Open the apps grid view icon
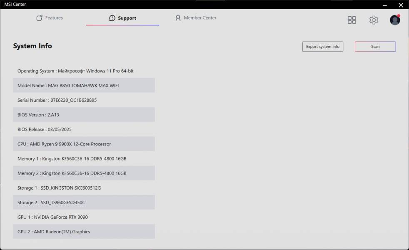The width and height of the screenshot is (409, 250). click(x=352, y=20)
